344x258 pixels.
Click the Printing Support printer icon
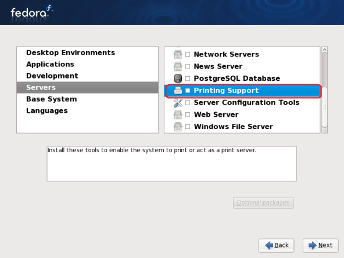tap(178, 91)
